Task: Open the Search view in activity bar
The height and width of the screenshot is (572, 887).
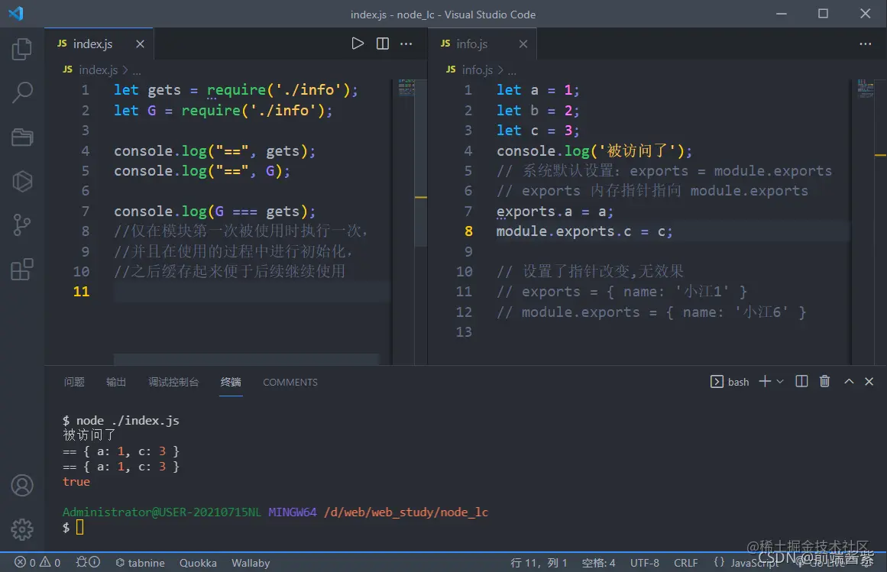Action: tap(21, 92)
